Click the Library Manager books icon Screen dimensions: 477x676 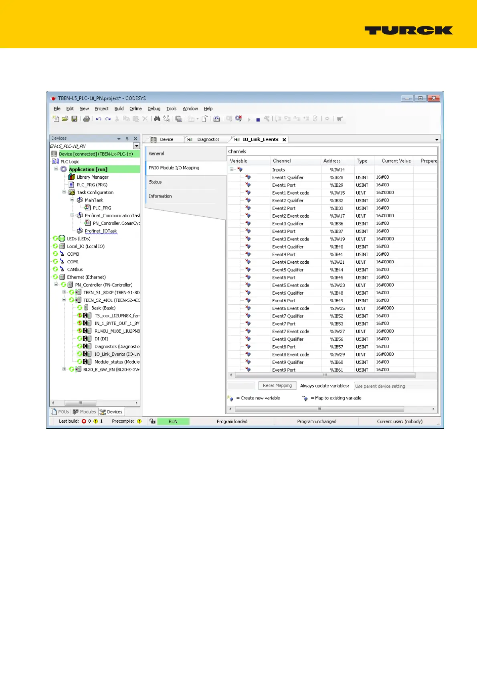pyautogui.click(x=72, y=177)
